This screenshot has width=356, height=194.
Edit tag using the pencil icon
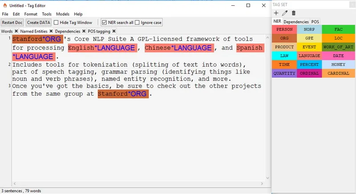[x=285, y=13]
